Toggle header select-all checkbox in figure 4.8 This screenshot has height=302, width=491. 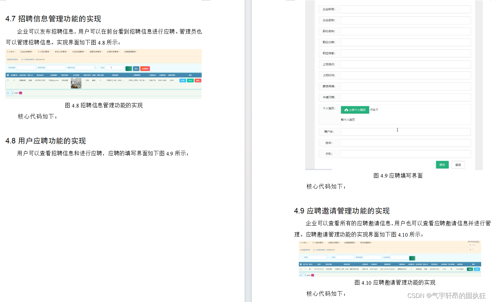8,75
